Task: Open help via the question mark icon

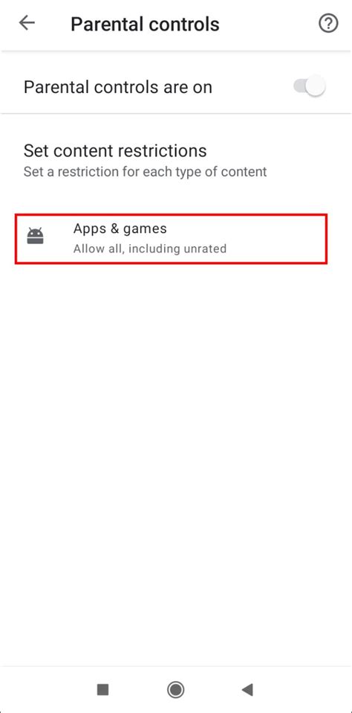Action: coord(328,24)
